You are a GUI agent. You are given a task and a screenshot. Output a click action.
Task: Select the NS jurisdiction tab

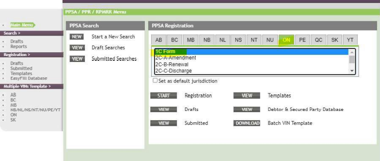tap(238, 40)
